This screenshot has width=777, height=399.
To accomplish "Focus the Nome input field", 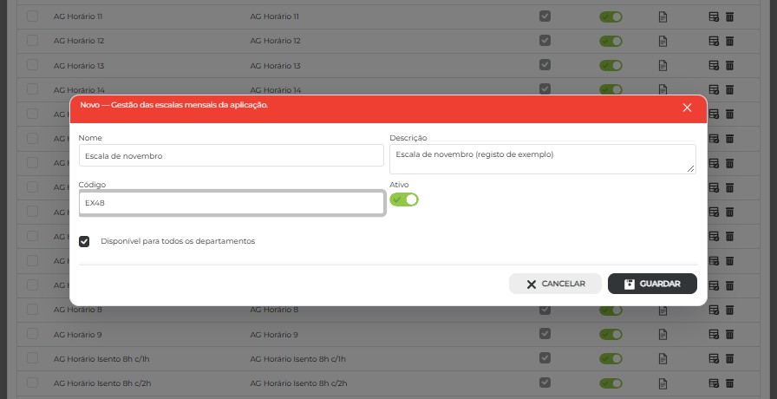I will point(232,155).
